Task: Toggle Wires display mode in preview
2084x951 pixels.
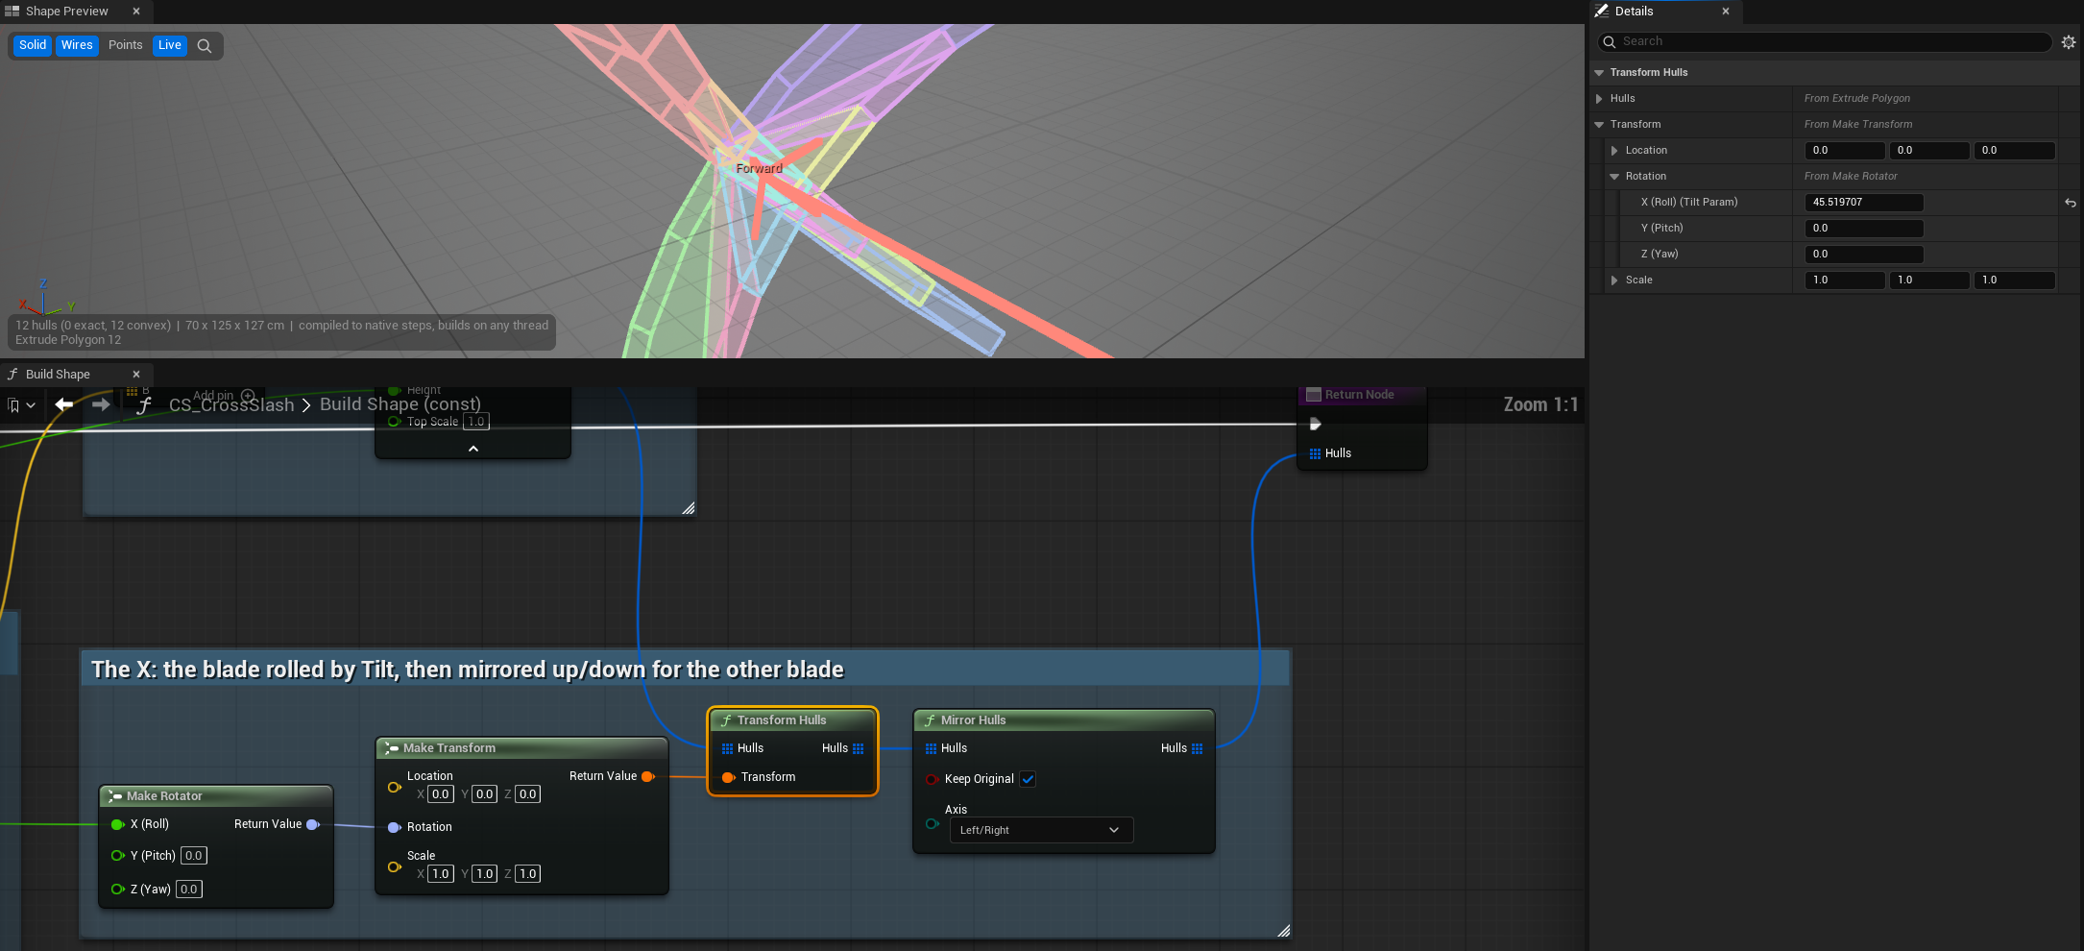Action: [77, 45]
